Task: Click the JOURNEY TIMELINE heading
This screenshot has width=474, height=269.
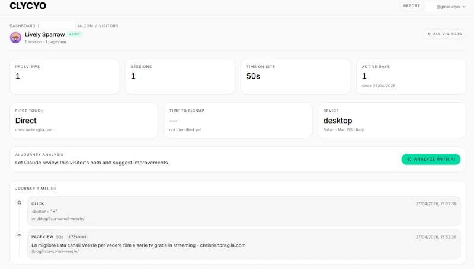Action: click(36, 189)
